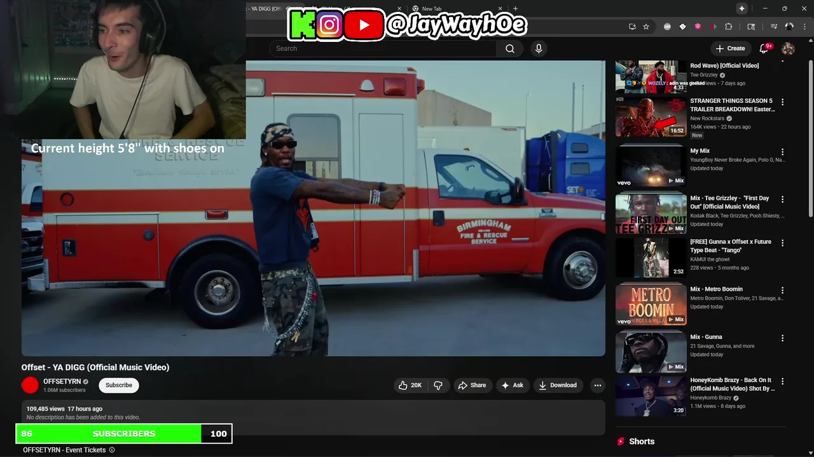Open options for Stranger Things video
This screenshot has height=457, width=814.
(x=782, y=102)
